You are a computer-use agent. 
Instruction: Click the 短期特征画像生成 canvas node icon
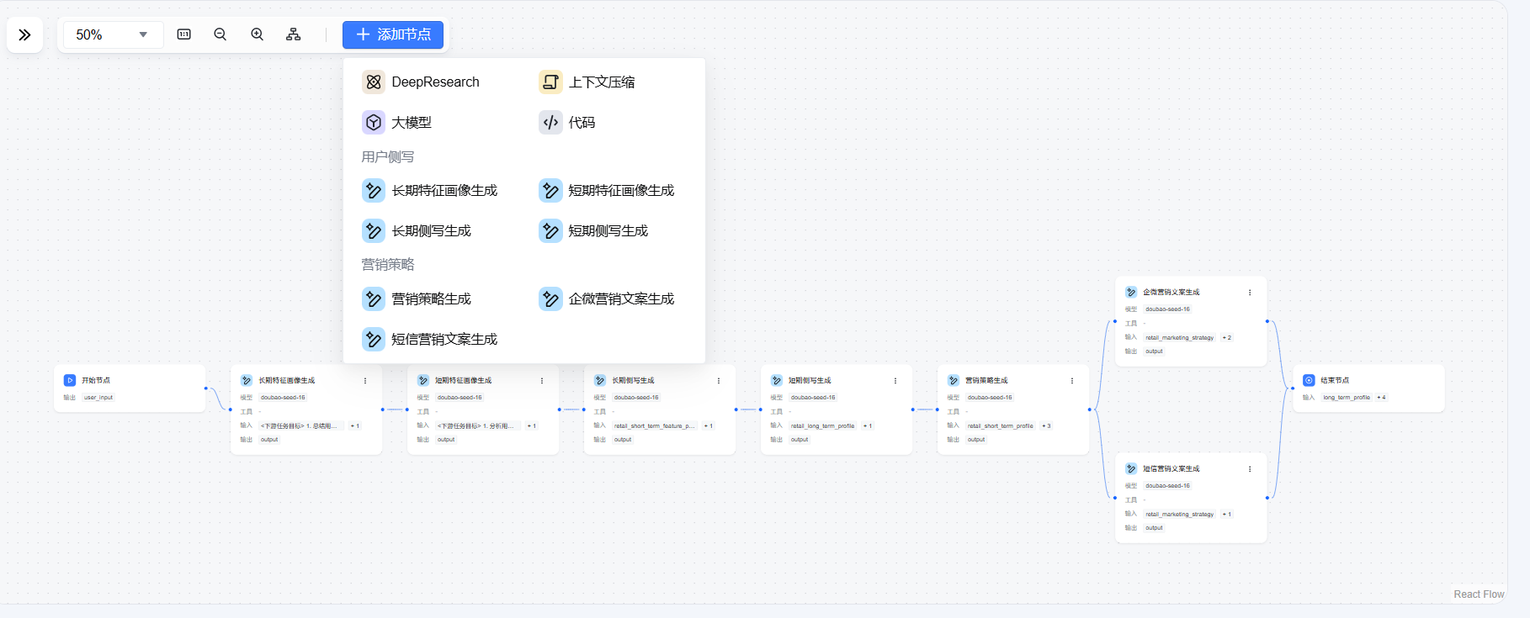(423, 381)
